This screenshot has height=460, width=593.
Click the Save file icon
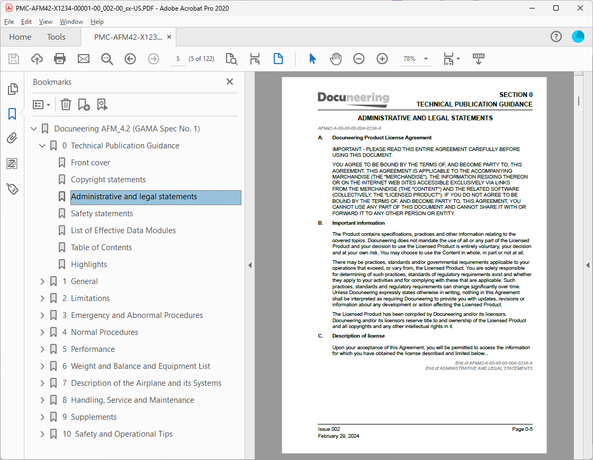[x=14, y=59]
